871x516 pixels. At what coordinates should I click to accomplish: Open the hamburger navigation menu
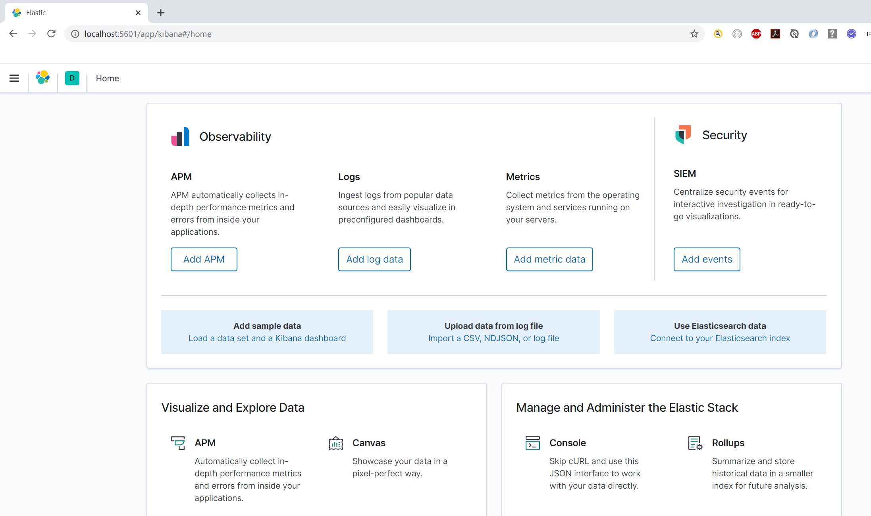pyautogui.click(x=14, y=78)
